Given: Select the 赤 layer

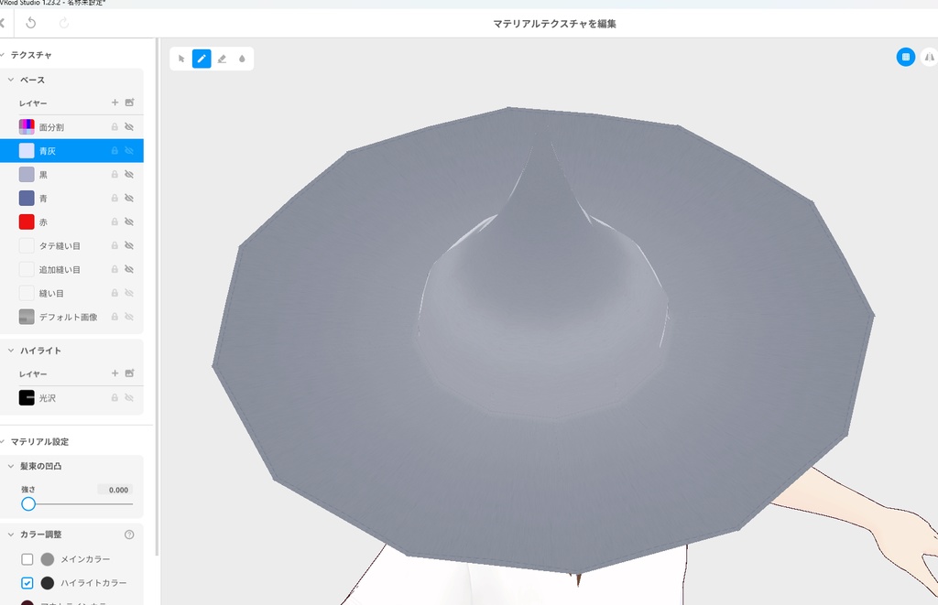Looking at the screenshot, I should point(71,221).
